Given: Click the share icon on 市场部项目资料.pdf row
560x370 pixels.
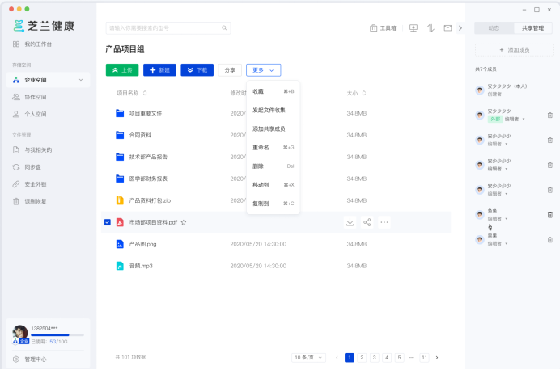Looking at the screenshot, I should (367, 221).
